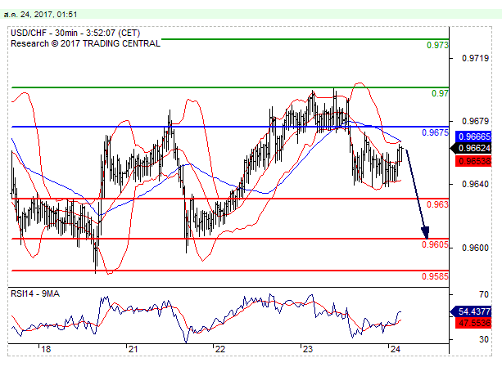This screenshot has width=502, height=367.
Task: Click the RSI moving average tag 47.5536
Action: tap(473, 323)
